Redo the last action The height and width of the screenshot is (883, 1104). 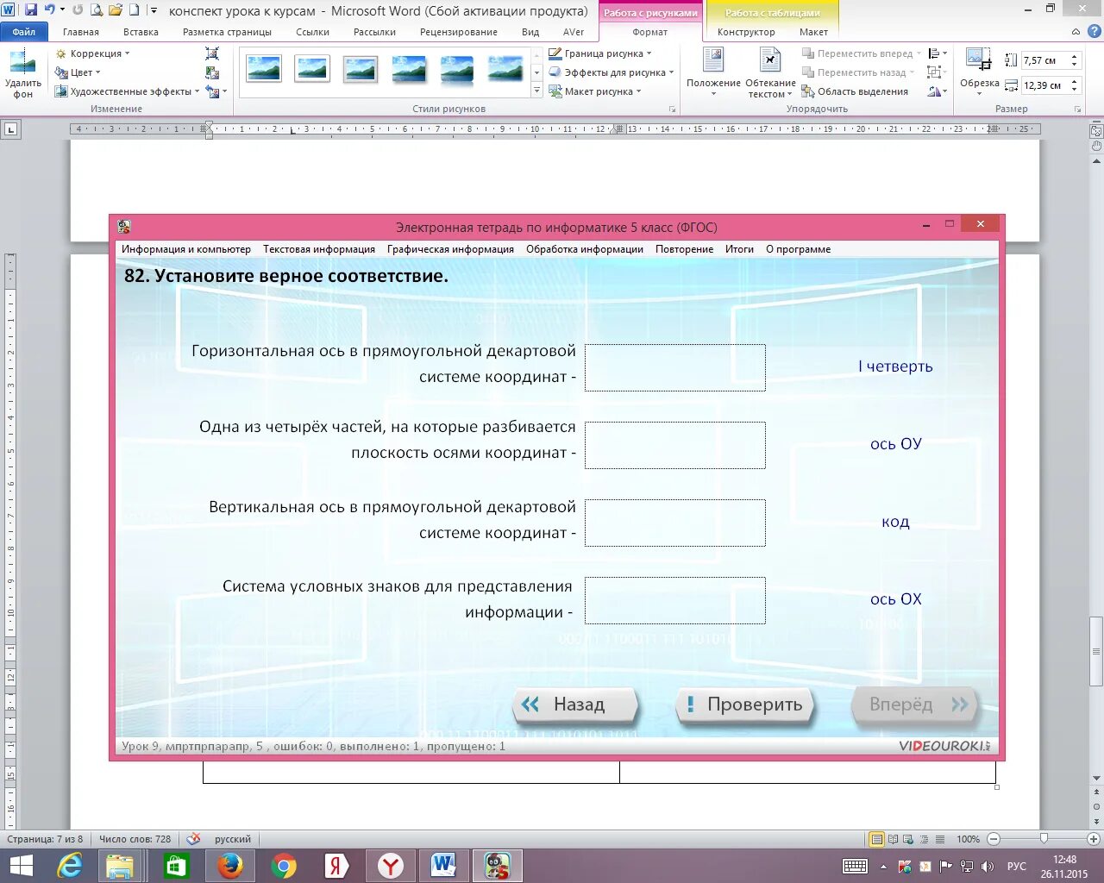(78, 10)
